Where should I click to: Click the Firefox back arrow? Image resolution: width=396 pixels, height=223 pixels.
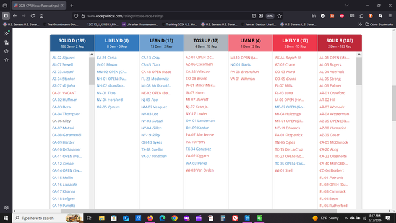(15, 16)
